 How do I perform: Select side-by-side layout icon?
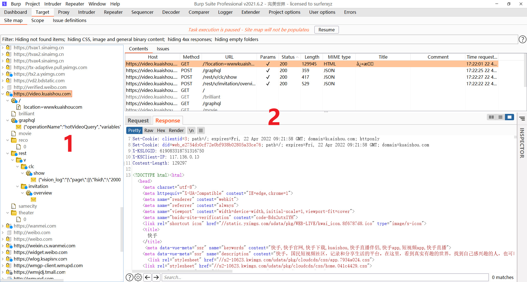(x=491, y=117)
